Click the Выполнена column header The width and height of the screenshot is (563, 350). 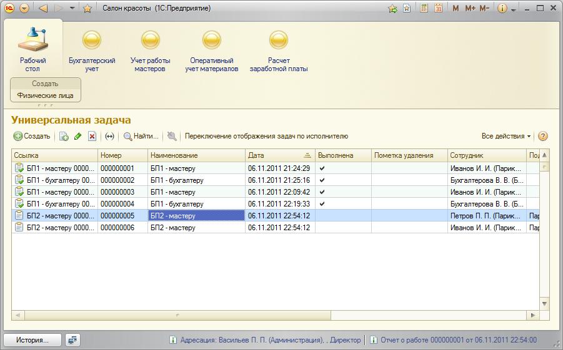point(343,155)
